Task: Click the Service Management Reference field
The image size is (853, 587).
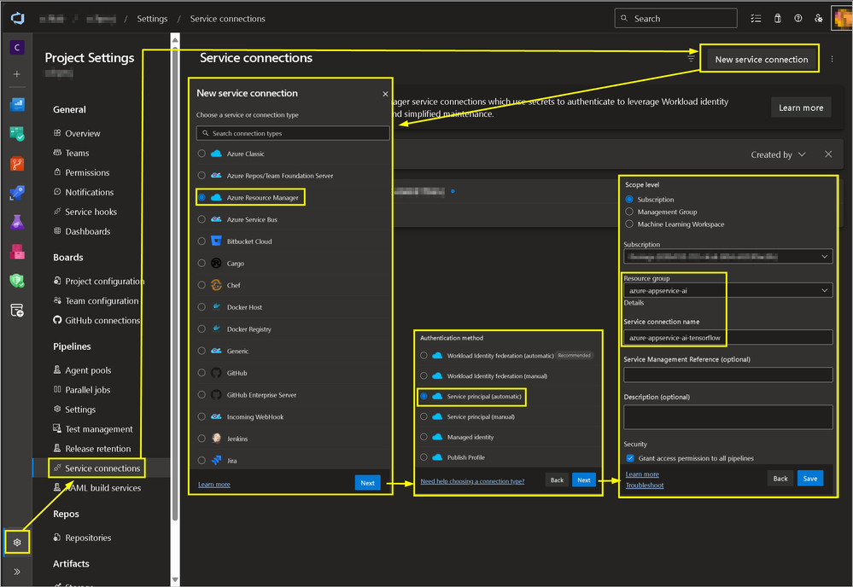Action: pyautogui.click(x=727, y=375)
